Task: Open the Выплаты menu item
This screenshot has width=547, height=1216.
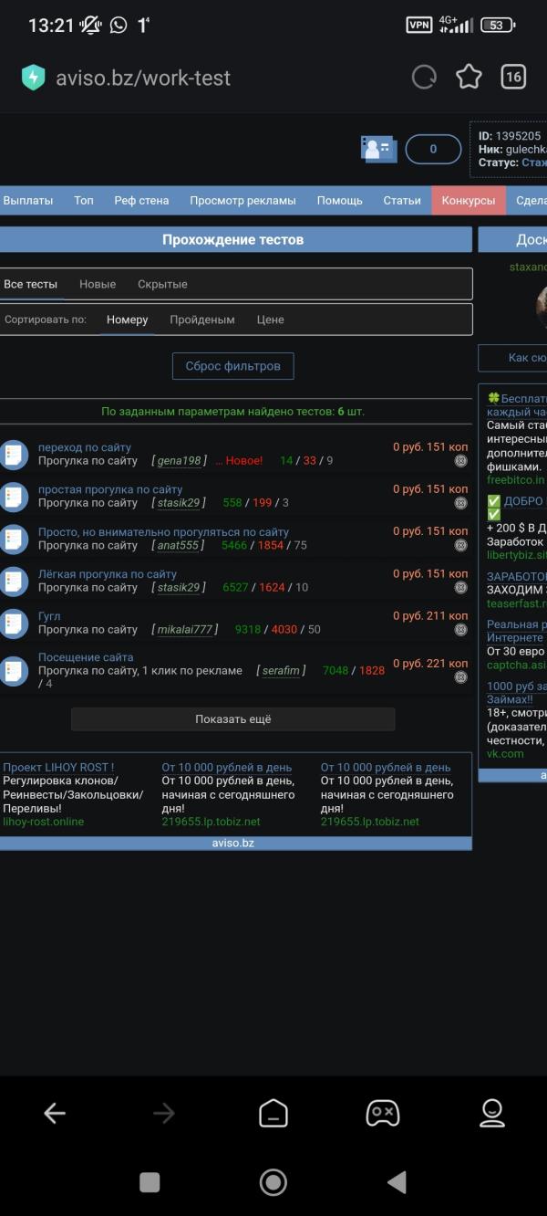Action: 28,201
